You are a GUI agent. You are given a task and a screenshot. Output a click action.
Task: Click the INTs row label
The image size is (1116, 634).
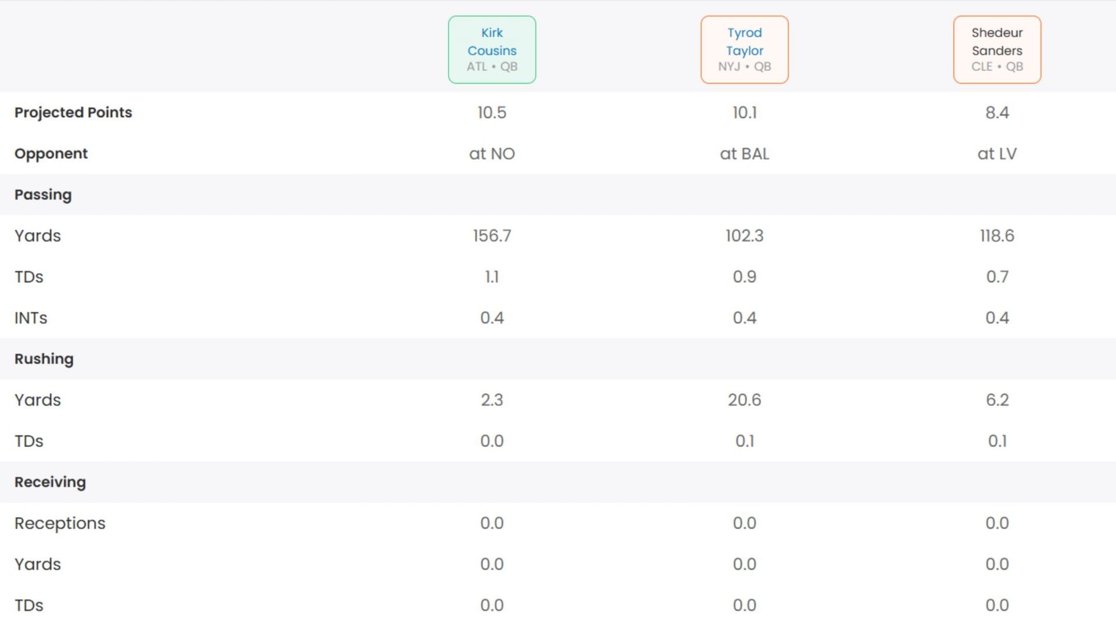click(x=31, y=318)
